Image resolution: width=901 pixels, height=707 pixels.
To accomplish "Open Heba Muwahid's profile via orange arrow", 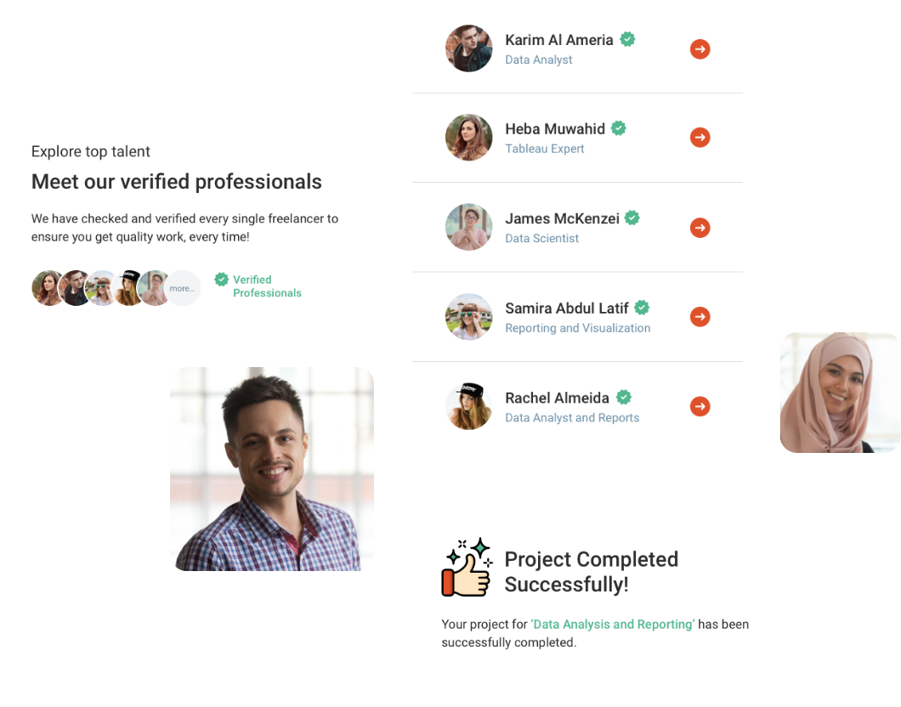I will tap(700, 138).
